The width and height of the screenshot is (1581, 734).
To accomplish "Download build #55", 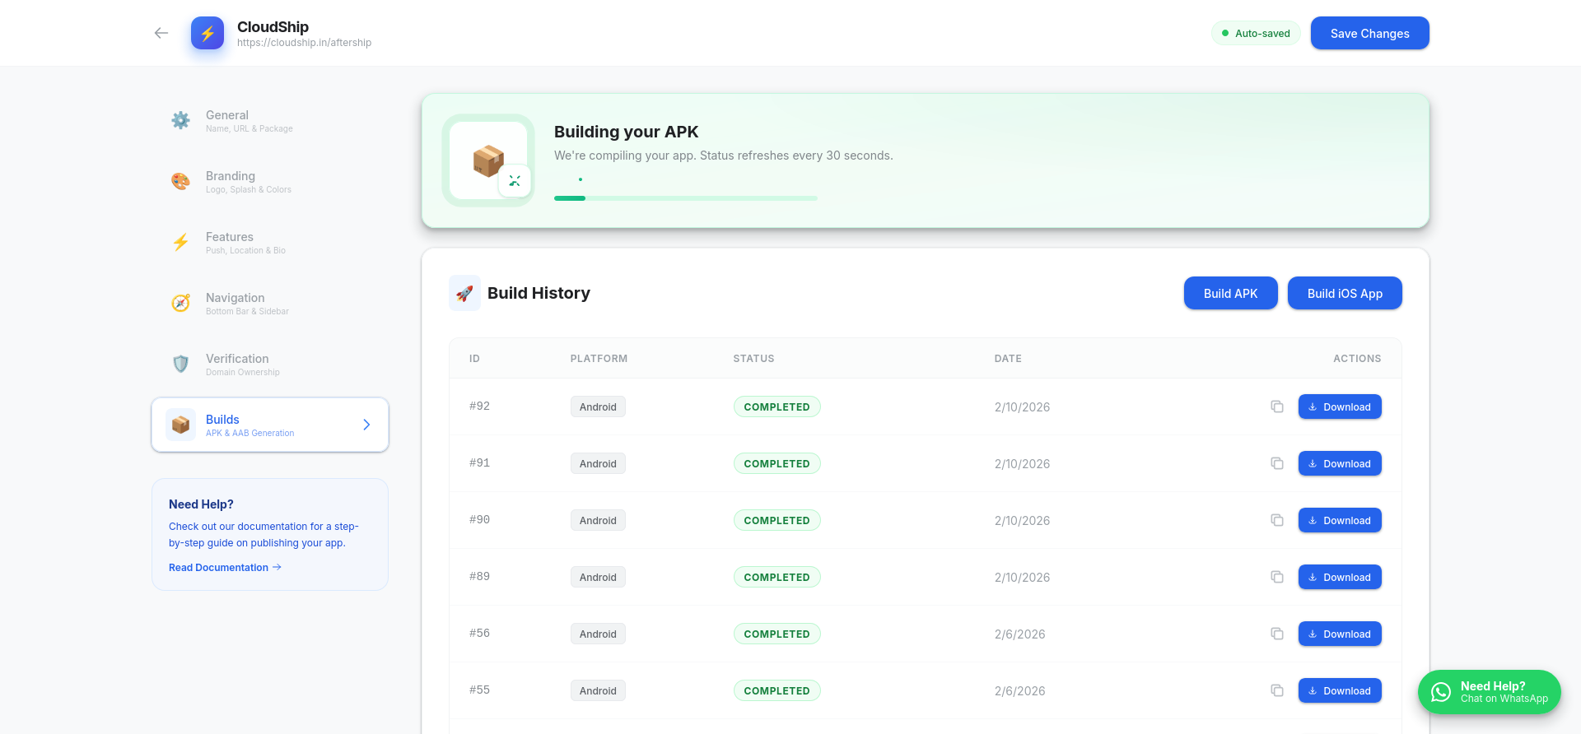I will 1340,690.
